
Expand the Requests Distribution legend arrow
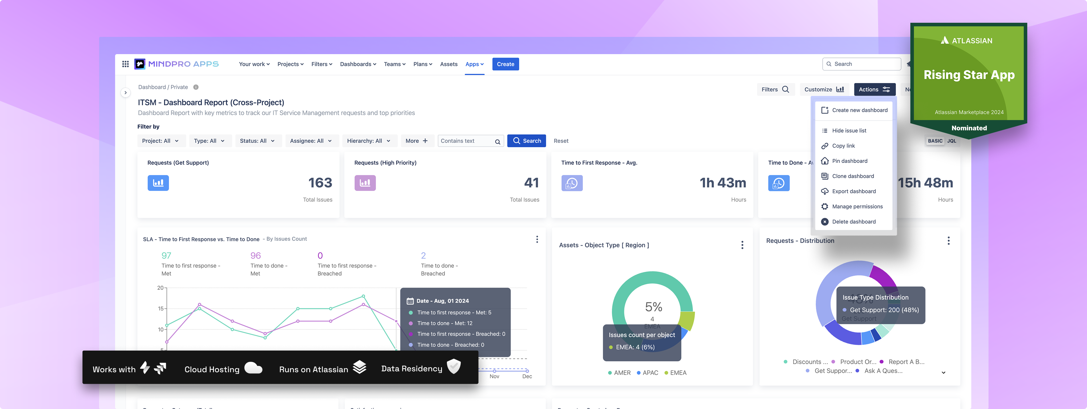click(944, 373)
